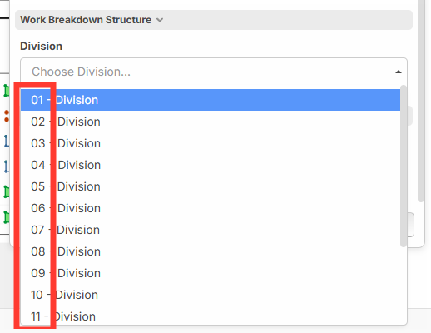Choose 08 - Division from dropdown

(x=211, y=251)
